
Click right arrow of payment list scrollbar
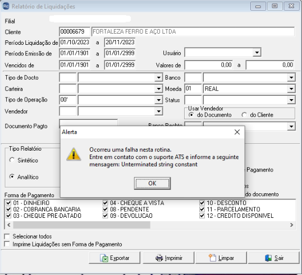(x=291, y=225)
